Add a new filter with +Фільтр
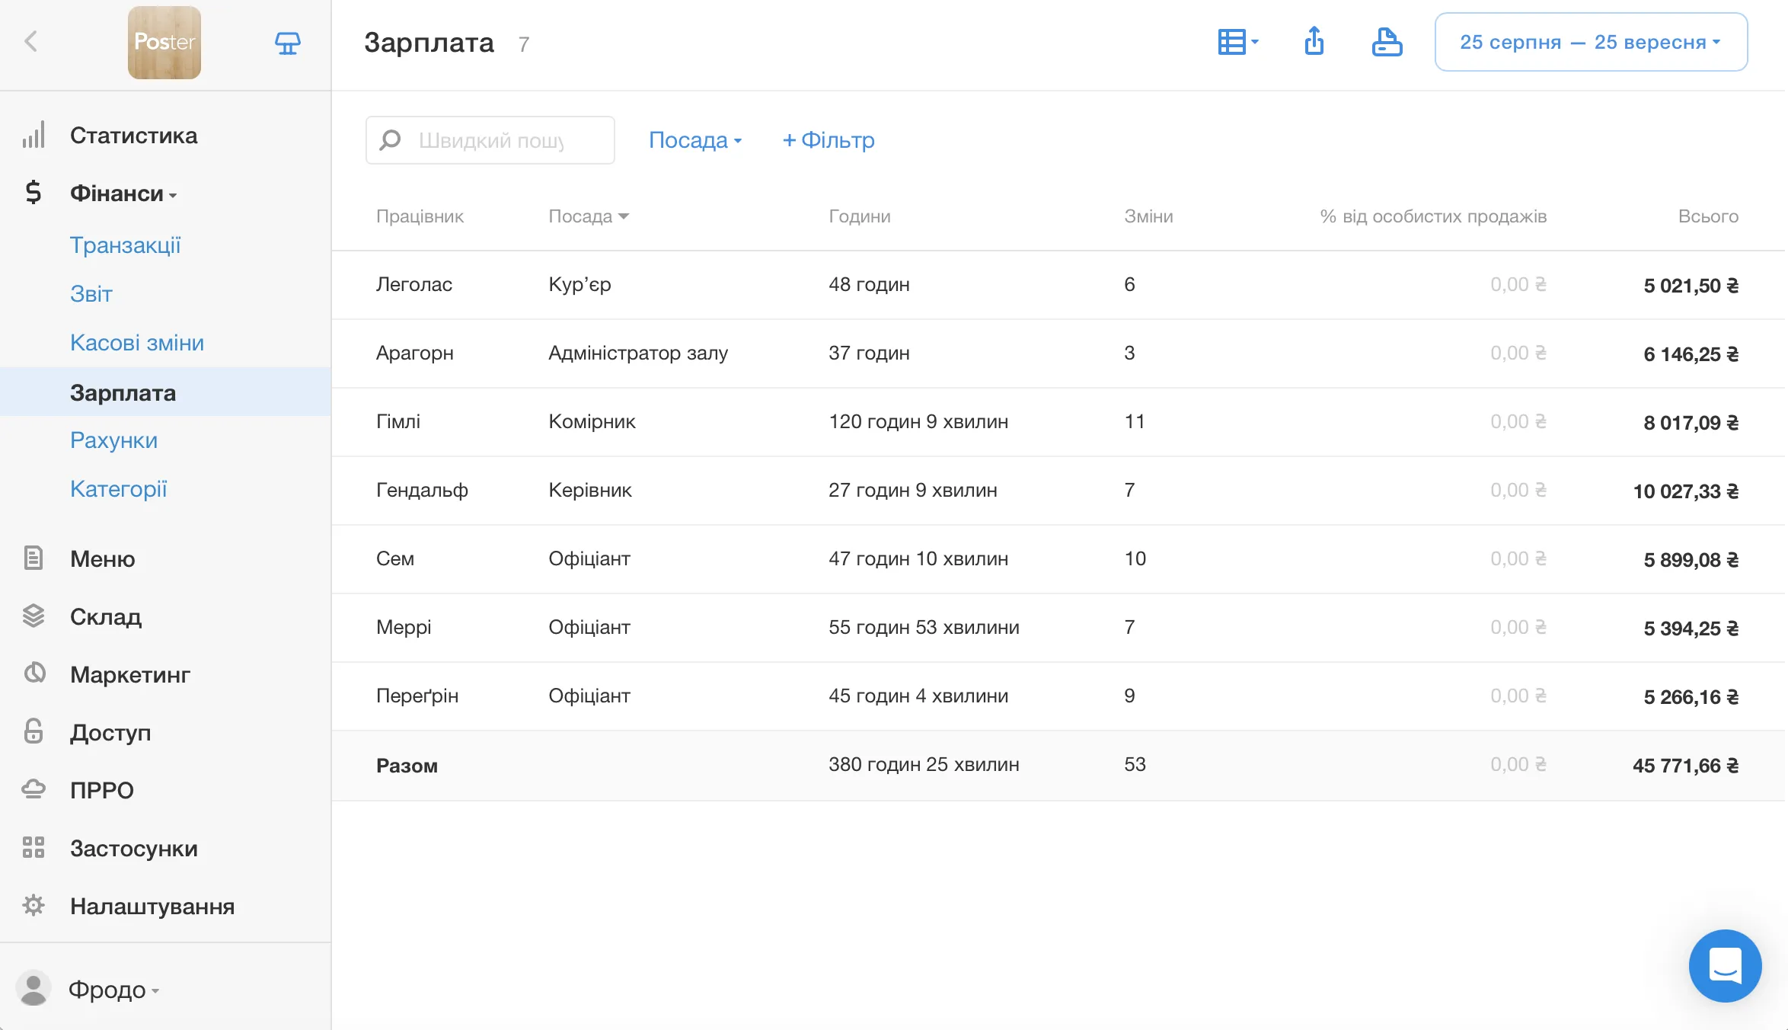1788x1030 pixels. (x=829, y=140)
